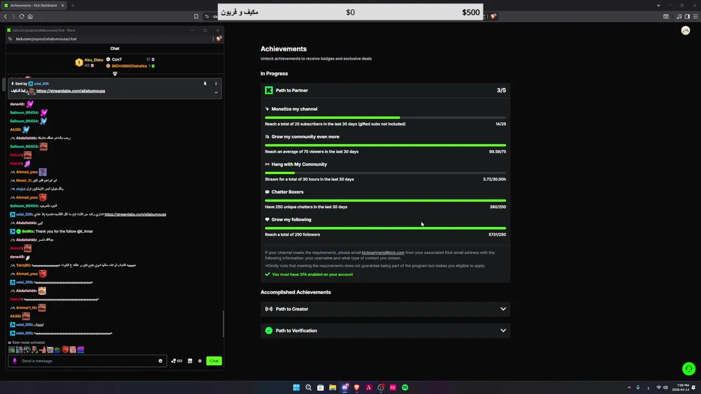701x394 pixels.
Task: Click first pepe emote in quick emote row
Action: coord(12,350)
